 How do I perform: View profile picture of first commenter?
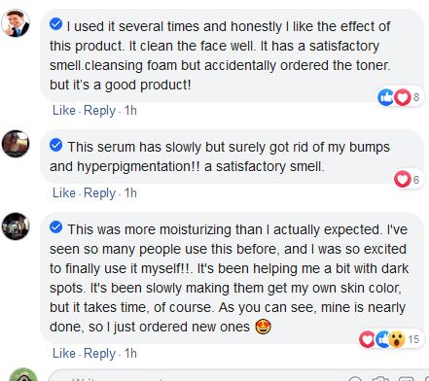coord(16,23)
